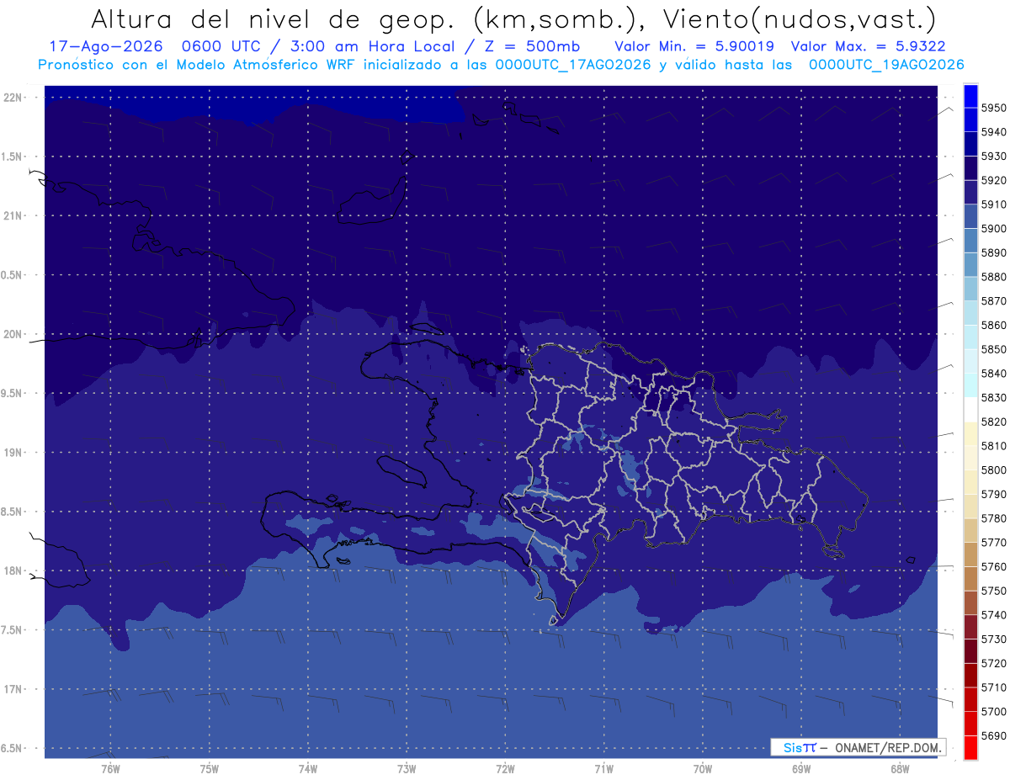
Task: Click the '7.5N' latitude label
Action: [12, 630]
